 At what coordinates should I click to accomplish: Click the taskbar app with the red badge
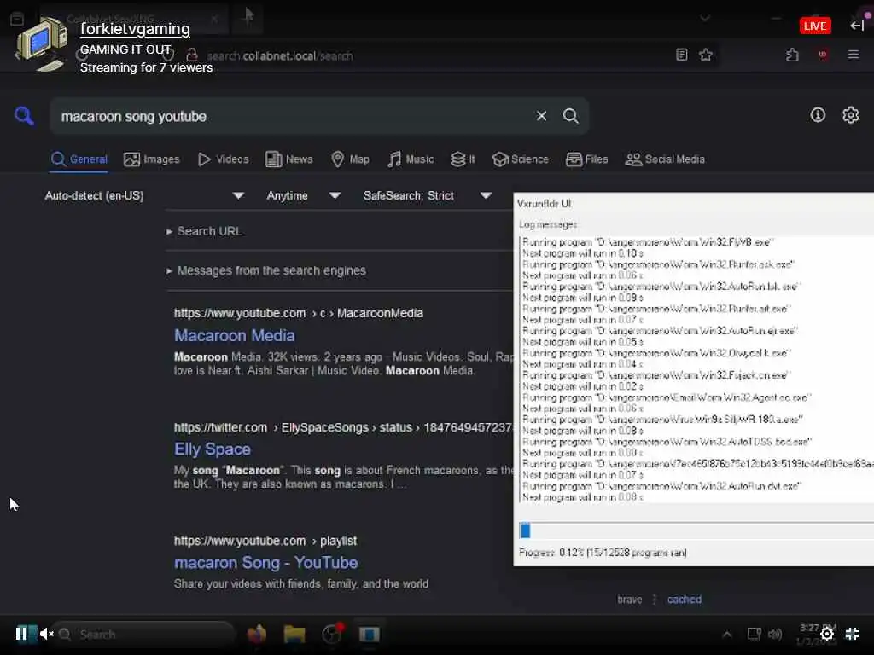[332, 634]
